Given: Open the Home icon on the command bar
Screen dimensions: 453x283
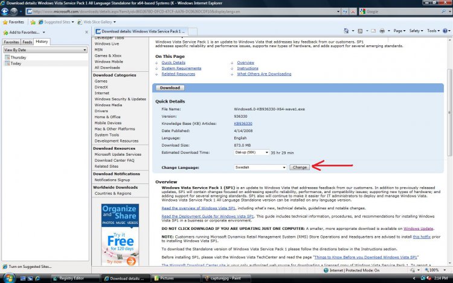Looking at the screenshot, I should 346,31.
